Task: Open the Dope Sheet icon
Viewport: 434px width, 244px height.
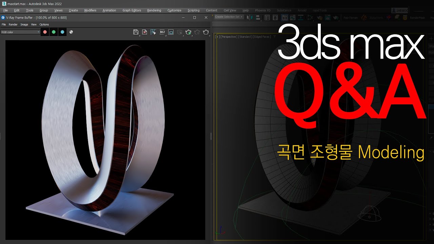Action: click(x=300, y=17)
